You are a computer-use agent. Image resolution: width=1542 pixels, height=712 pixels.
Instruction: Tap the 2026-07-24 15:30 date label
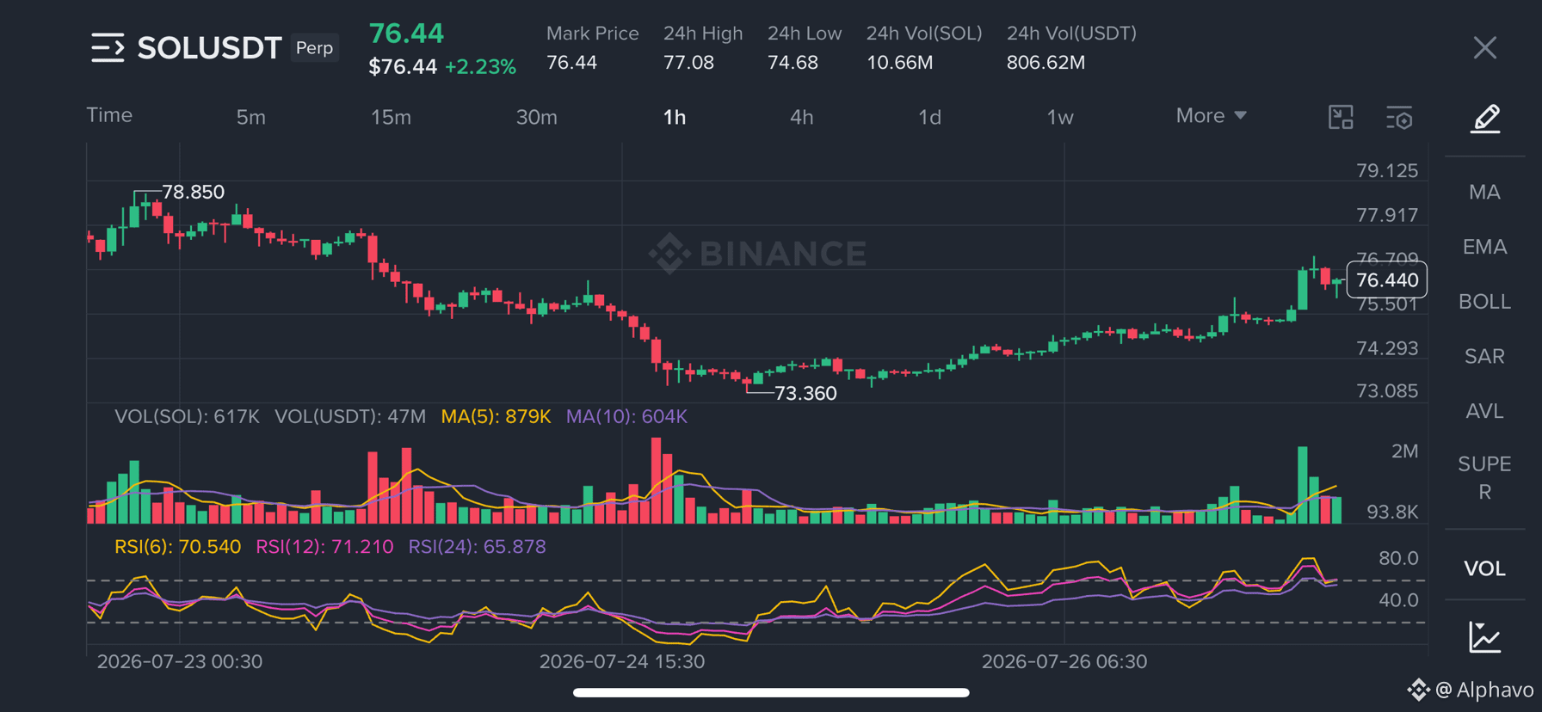(x=622, y=661)
